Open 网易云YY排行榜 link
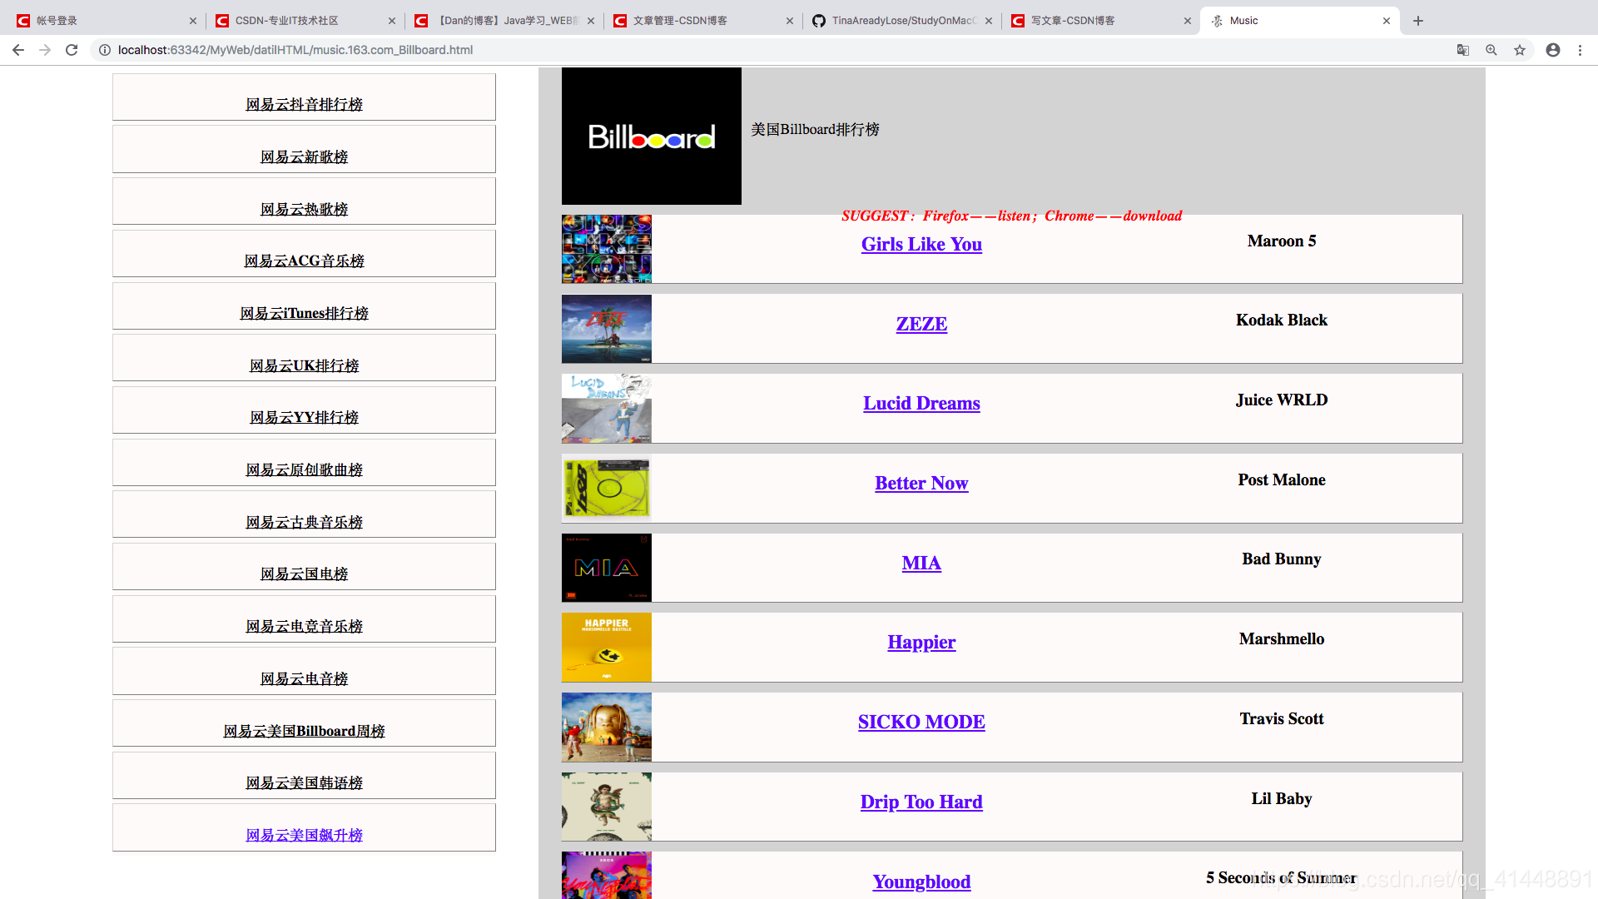 pyautogui.click(x=304, y=417)
